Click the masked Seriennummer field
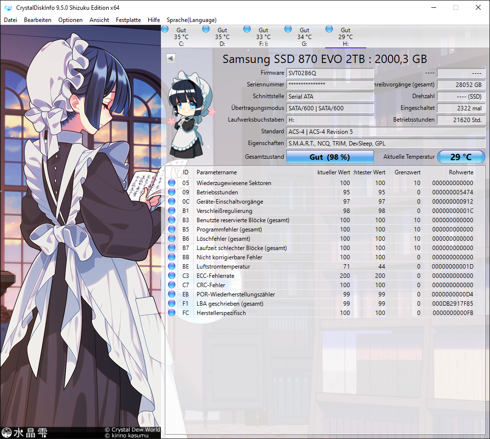Viewport: 490px width, 439px height. pos(330,84)
